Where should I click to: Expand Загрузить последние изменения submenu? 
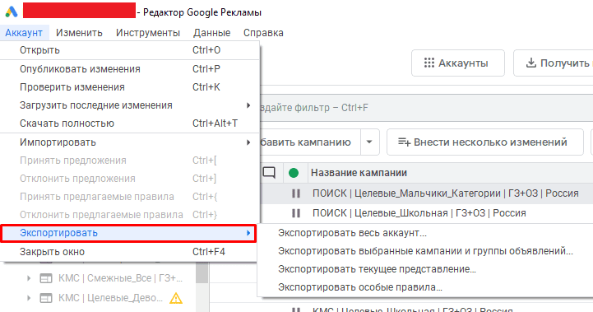[x=130, y=105]
